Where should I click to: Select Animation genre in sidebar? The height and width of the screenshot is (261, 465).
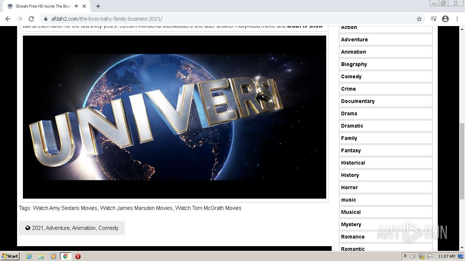coord(386,52)
